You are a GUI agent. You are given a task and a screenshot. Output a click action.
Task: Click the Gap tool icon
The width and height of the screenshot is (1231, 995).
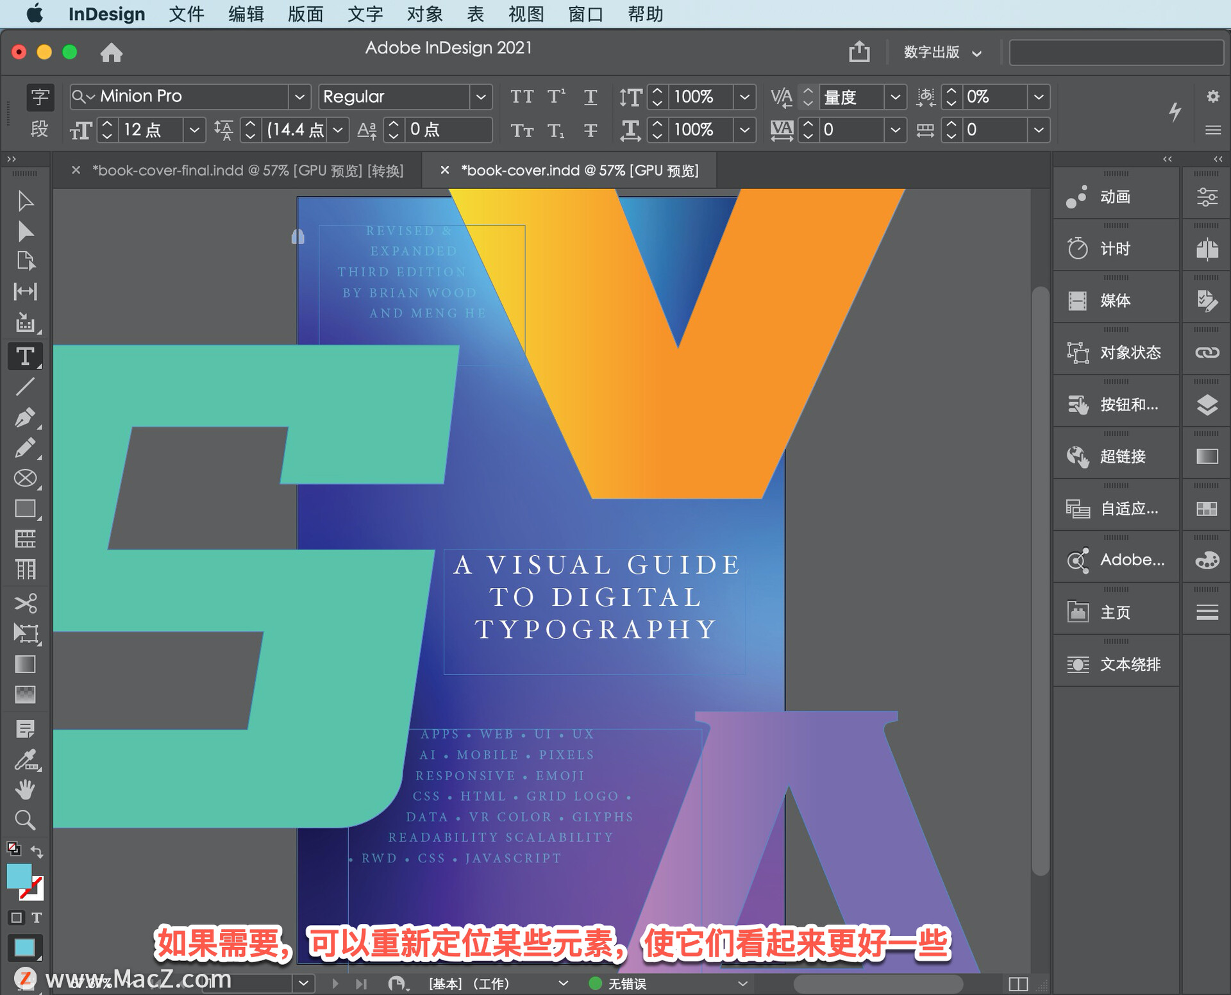pos(25,292)
